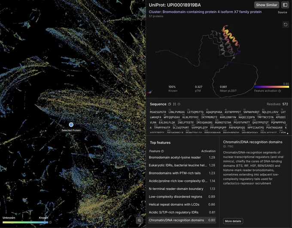Click sequence segment TPHPFPAVTP
Viewport: 292px width, 228px height.
point(162,128)
